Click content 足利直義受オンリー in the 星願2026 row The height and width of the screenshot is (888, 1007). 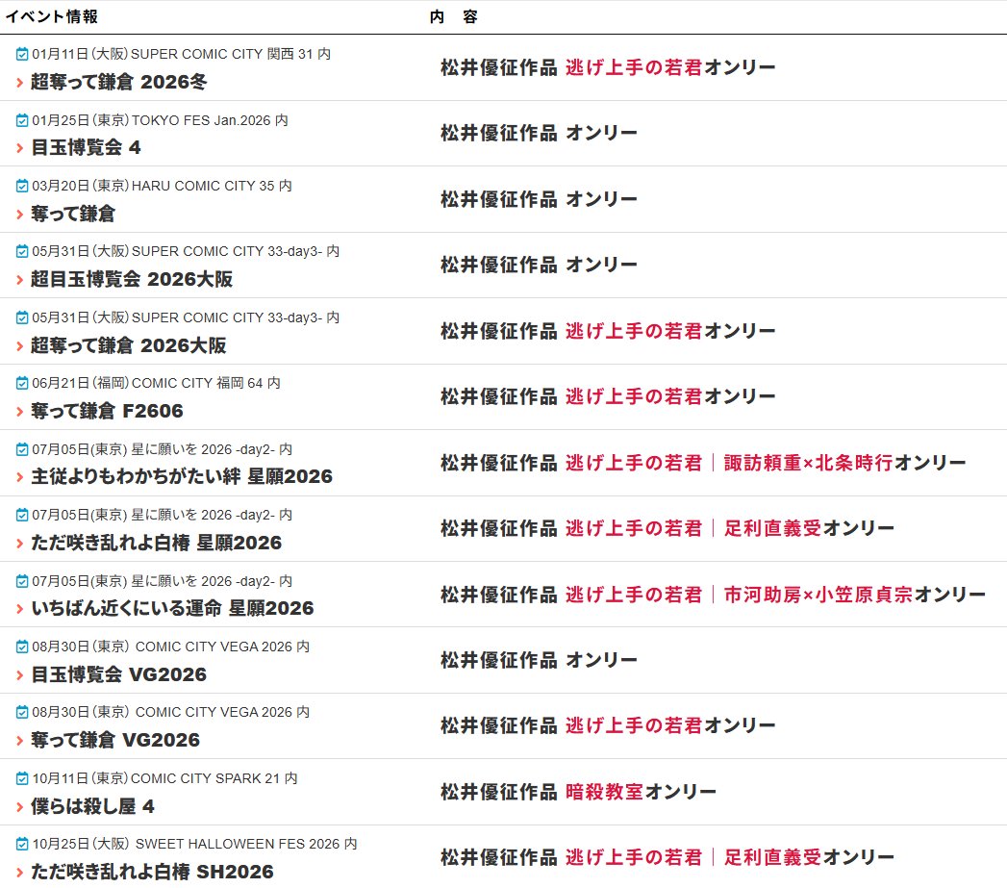pyautogui.click(x=809, y=528)
